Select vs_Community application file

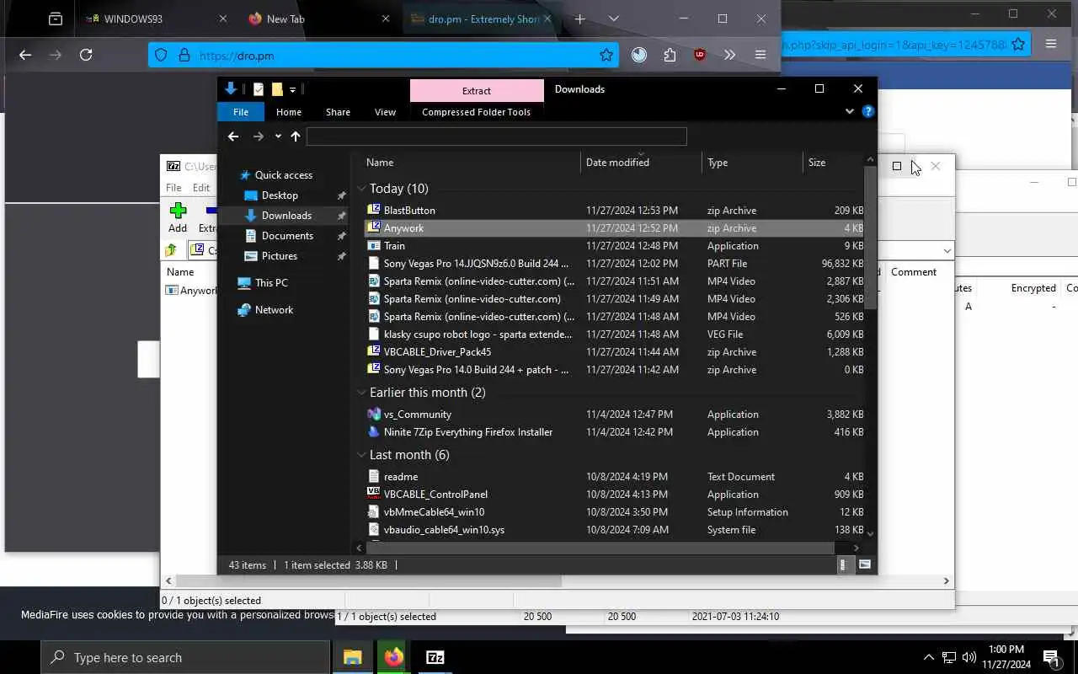pos(615,415)
